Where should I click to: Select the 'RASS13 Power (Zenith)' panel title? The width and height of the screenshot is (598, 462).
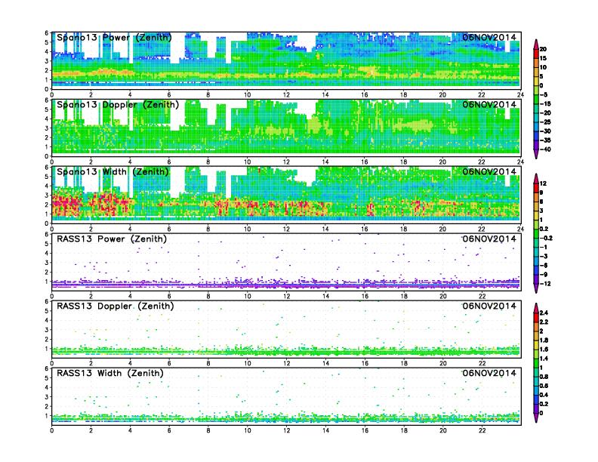coord(112,239)
